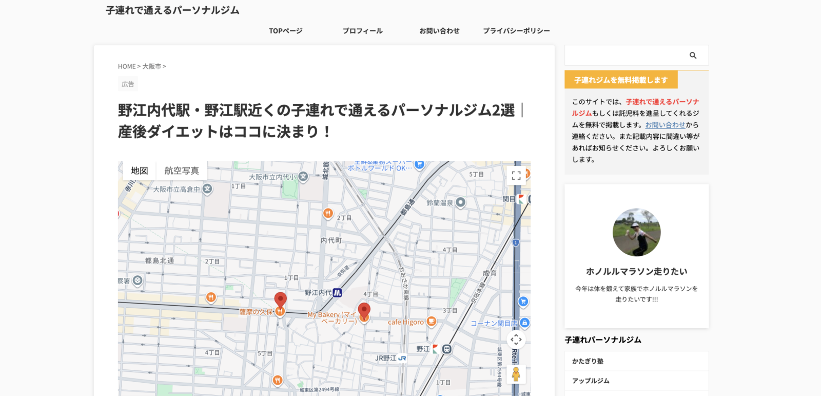
Task: Click コーナン関目店 shopping marker
Action: point(524,323)
